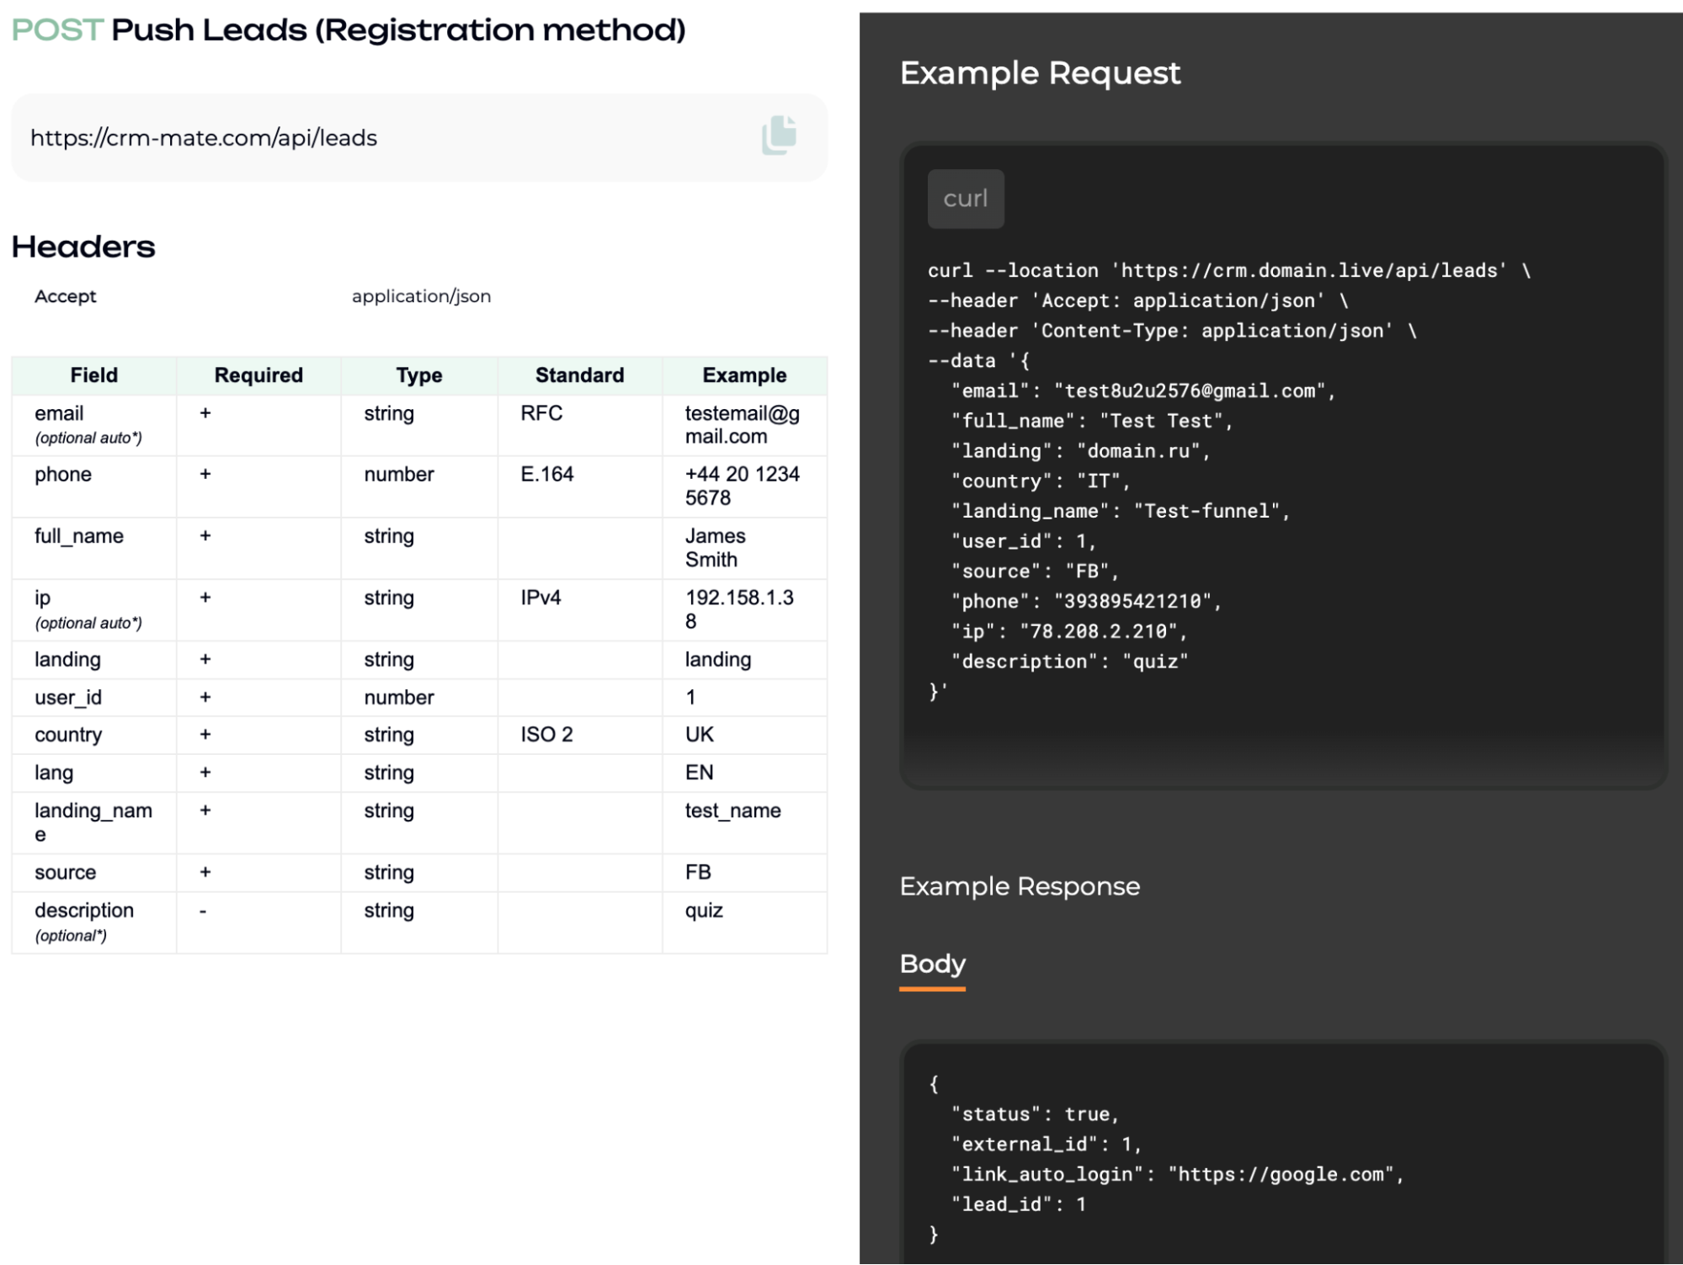Click the Type column header

419,375
